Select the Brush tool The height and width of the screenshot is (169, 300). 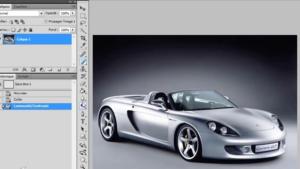click(x=83, y=61)
